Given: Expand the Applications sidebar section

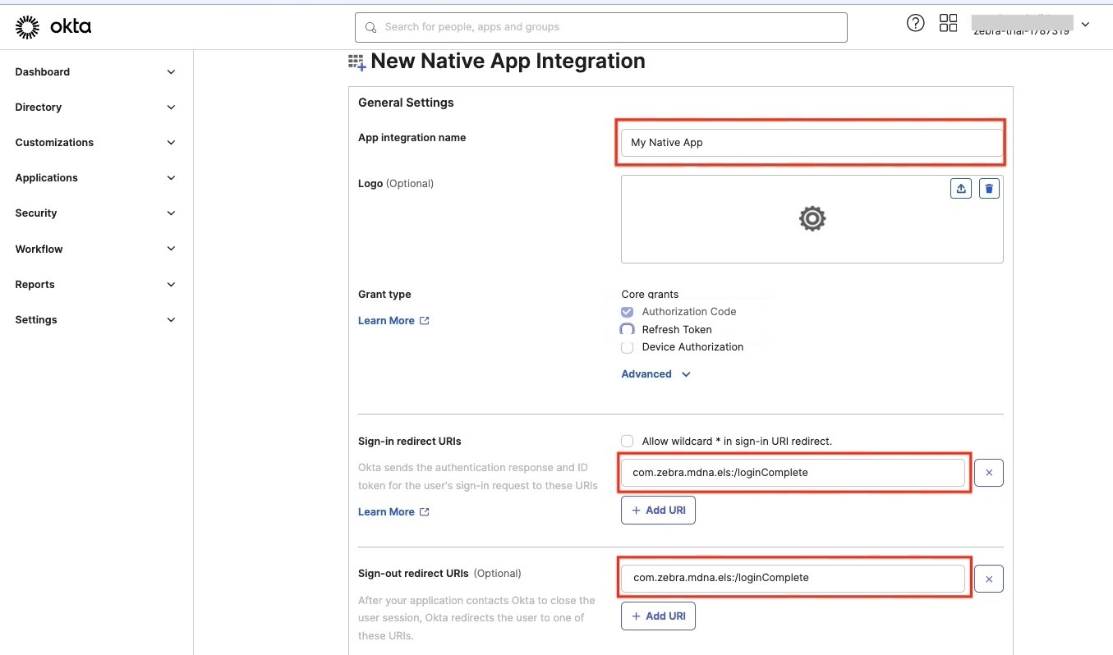Looking at the screenshot, I should click(95, 178).
